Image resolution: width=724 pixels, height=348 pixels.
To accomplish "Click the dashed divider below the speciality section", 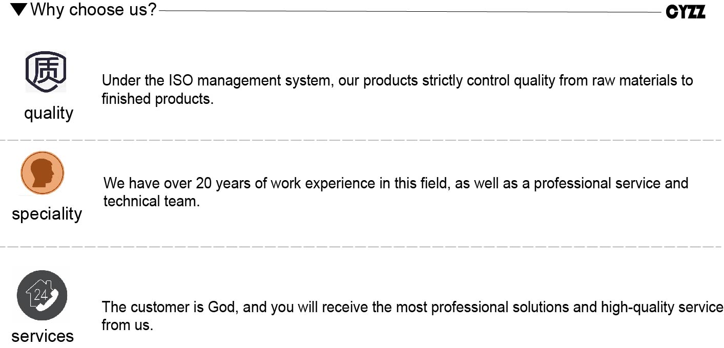I will (x=362, y=246).
